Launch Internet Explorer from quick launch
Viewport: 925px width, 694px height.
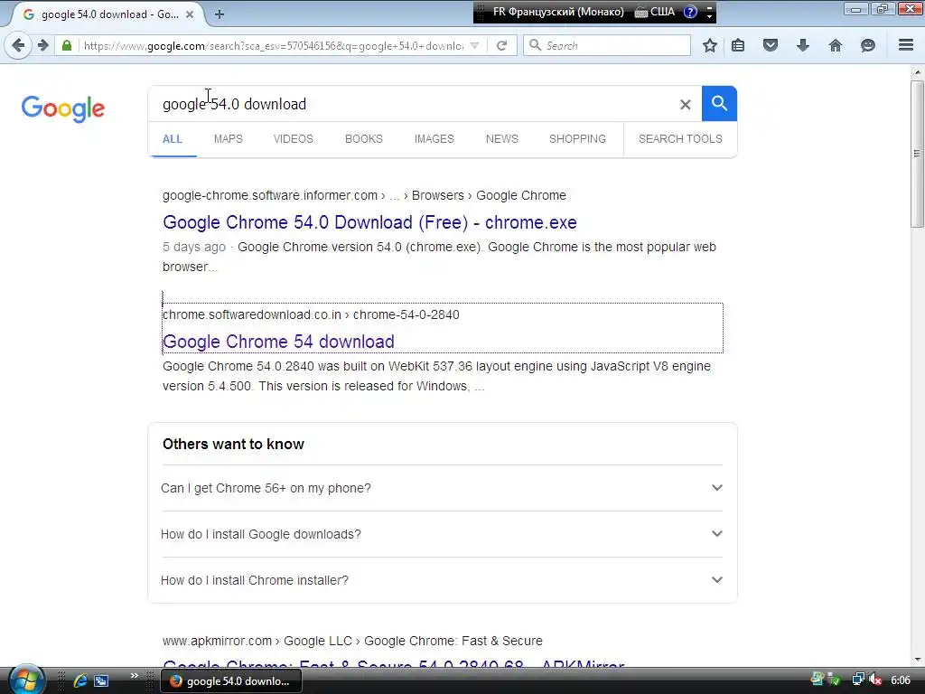click(80, 681)
